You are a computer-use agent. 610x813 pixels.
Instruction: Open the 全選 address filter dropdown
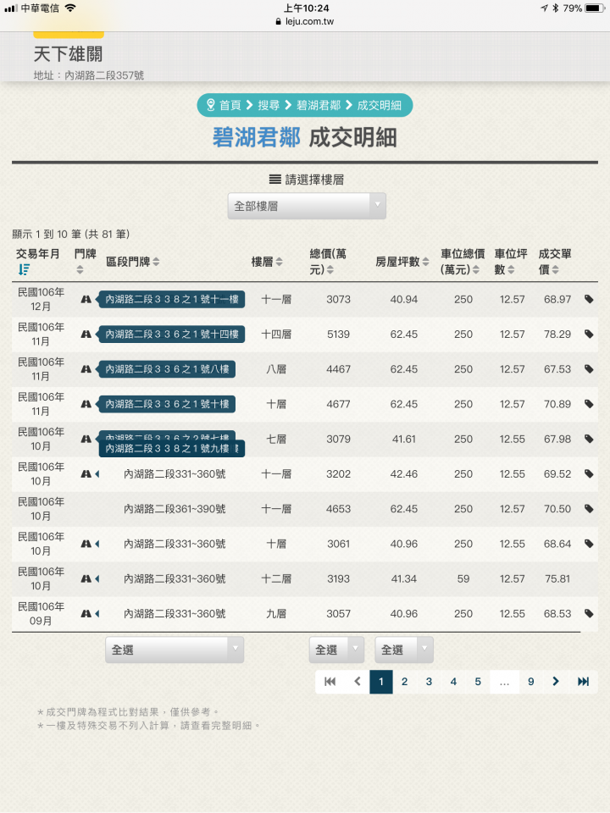[x=175, y=650]
